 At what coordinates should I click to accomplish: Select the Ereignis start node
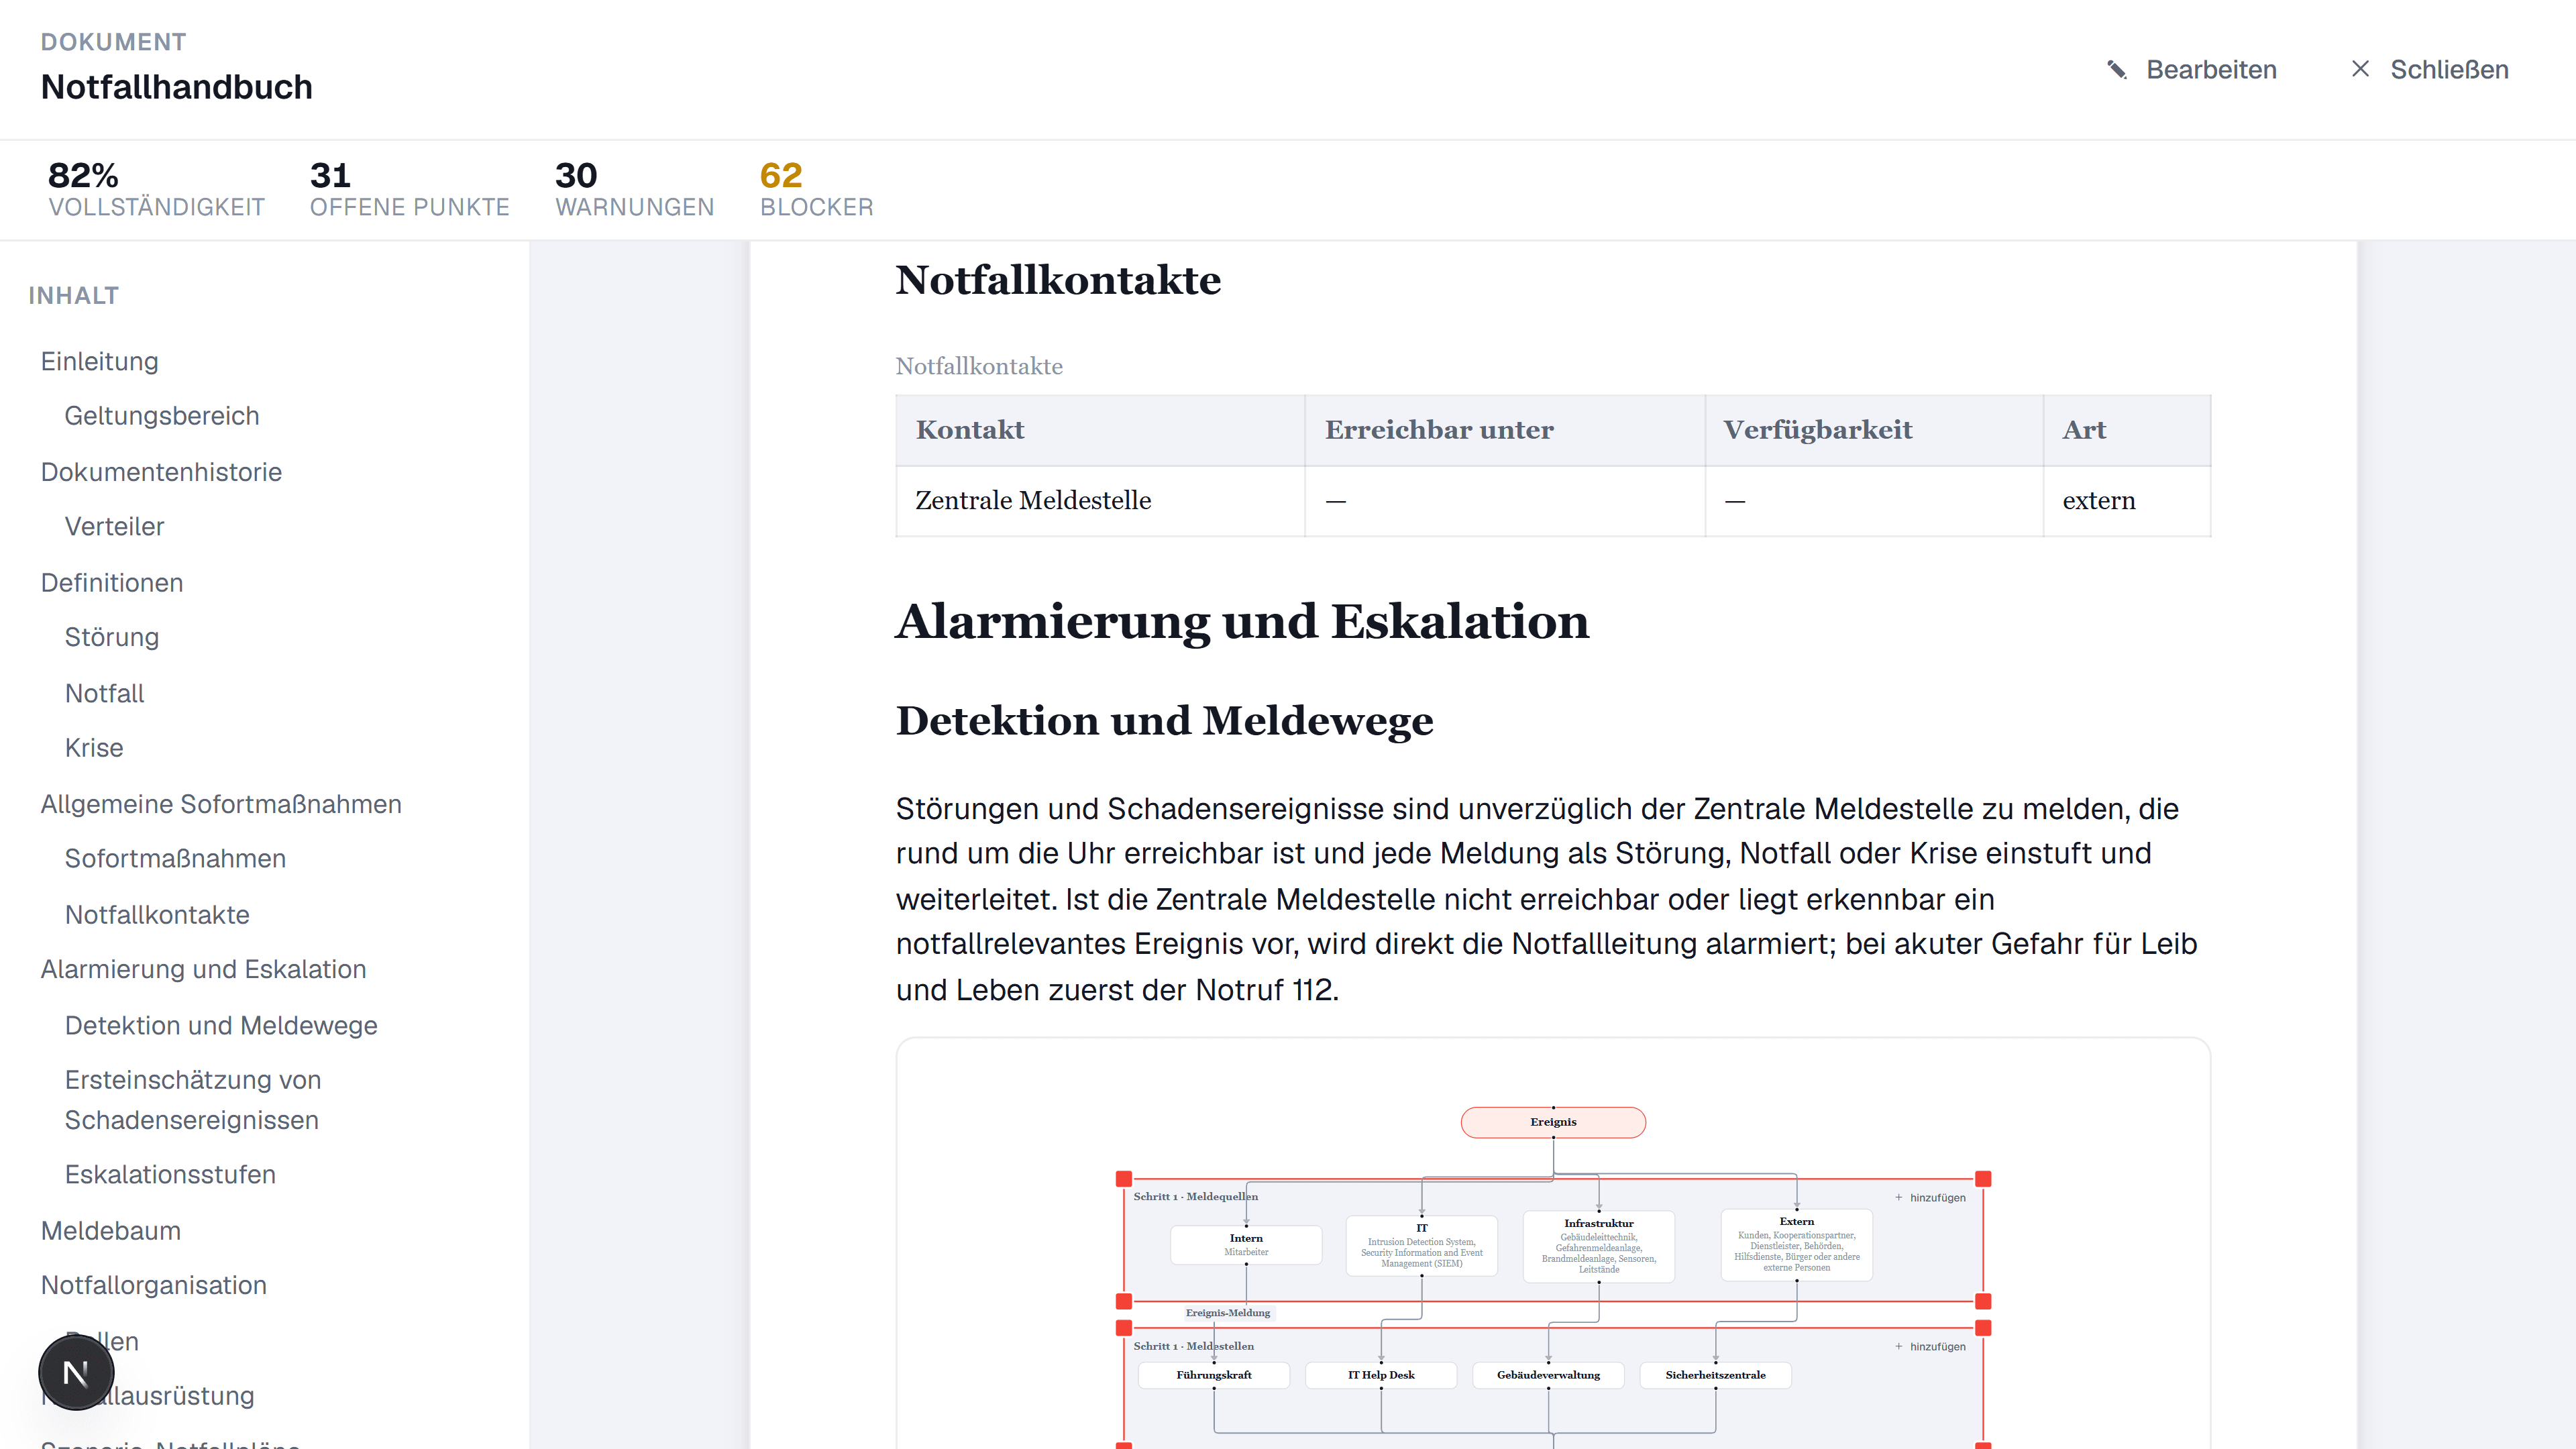tap(1553, 1122)
